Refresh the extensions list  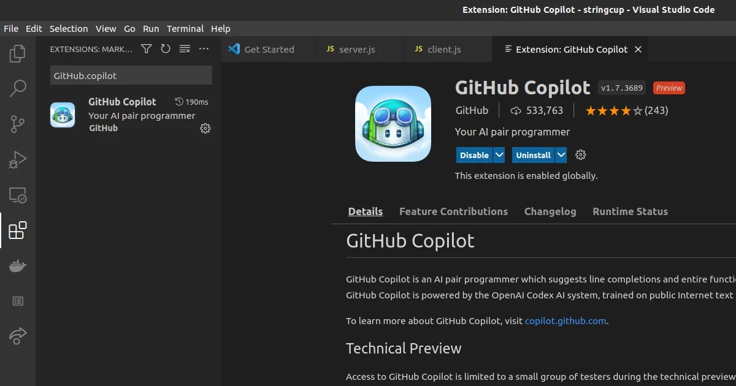[166, 49]
